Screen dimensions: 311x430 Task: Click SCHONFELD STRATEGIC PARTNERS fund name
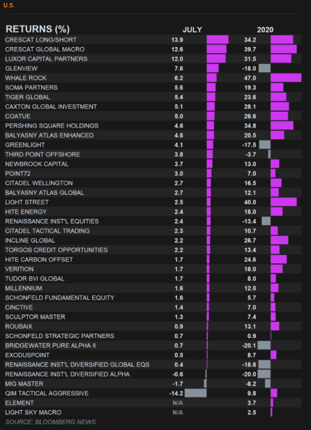[60, 336]
